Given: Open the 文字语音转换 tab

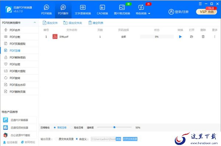Looking at the screenshot, I should tap(83, 10).
